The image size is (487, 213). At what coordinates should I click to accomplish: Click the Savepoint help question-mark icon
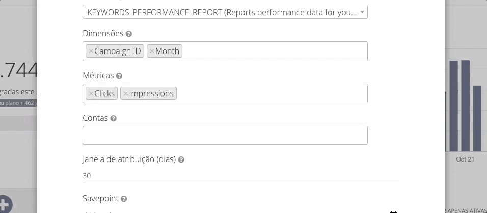124,199
